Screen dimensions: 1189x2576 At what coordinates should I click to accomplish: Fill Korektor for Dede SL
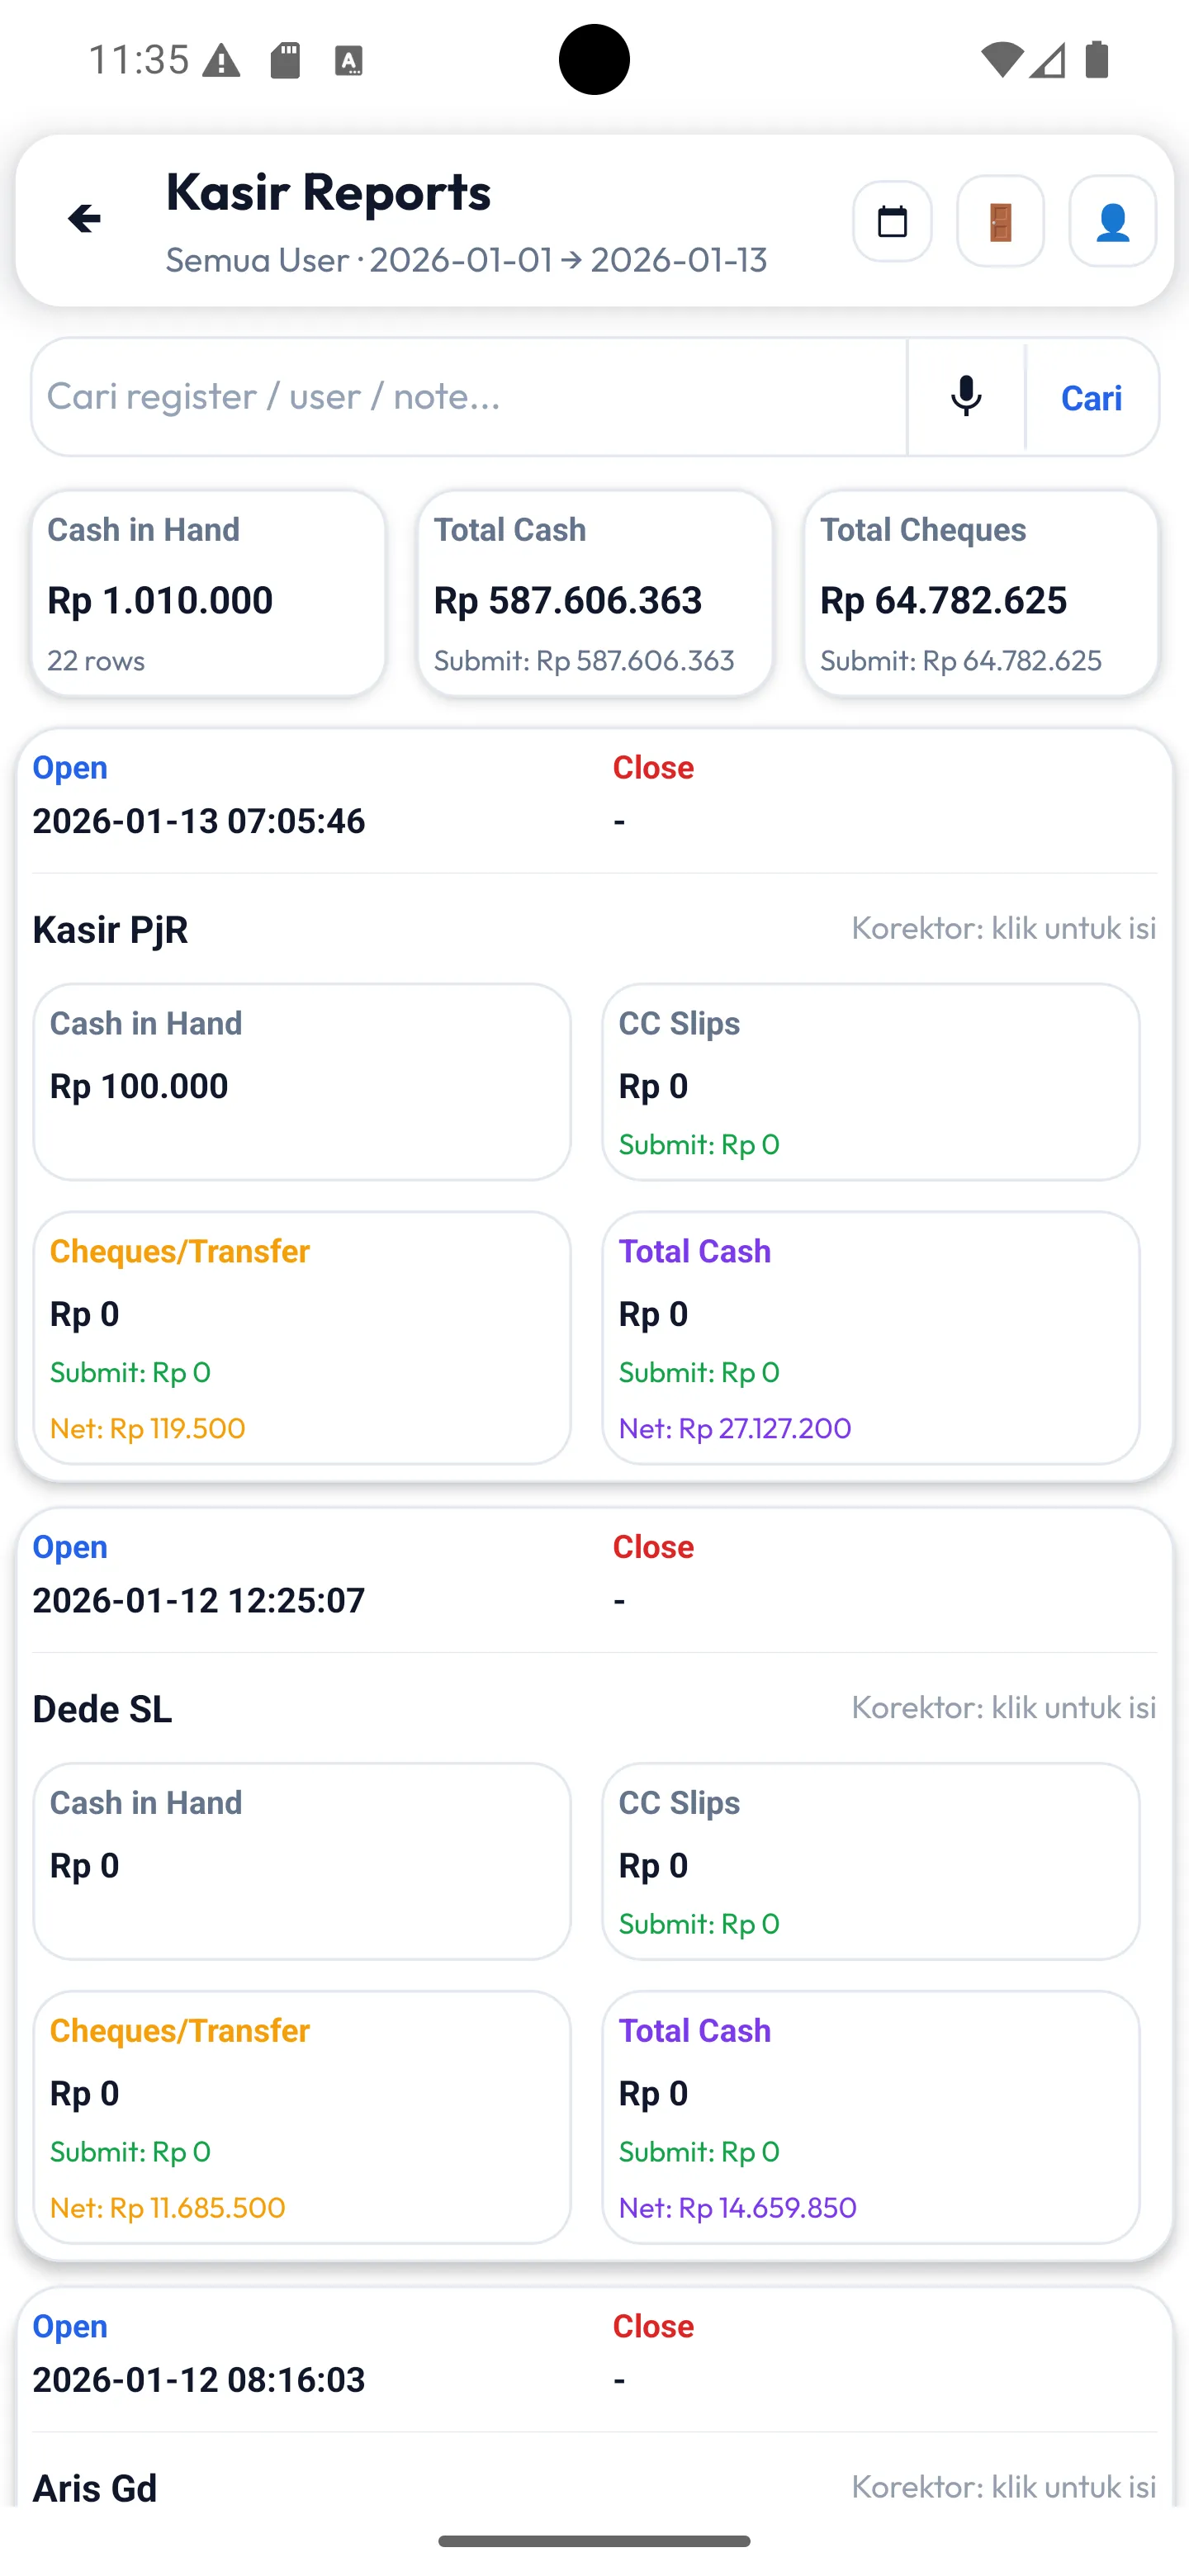coord(1003,1707)
